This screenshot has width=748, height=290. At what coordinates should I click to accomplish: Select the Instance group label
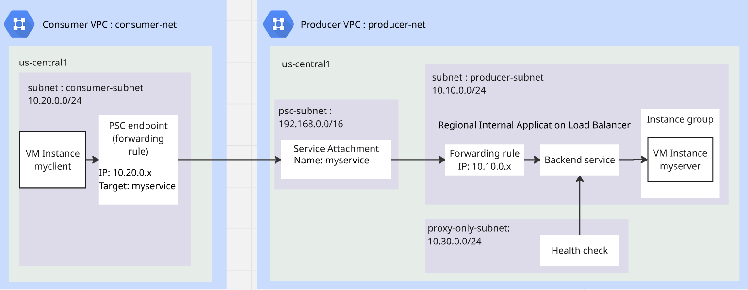680,119
